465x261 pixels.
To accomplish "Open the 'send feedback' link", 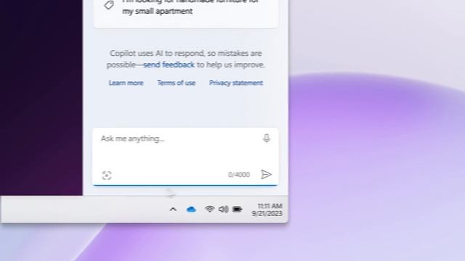I will click(x=169, y=65).
